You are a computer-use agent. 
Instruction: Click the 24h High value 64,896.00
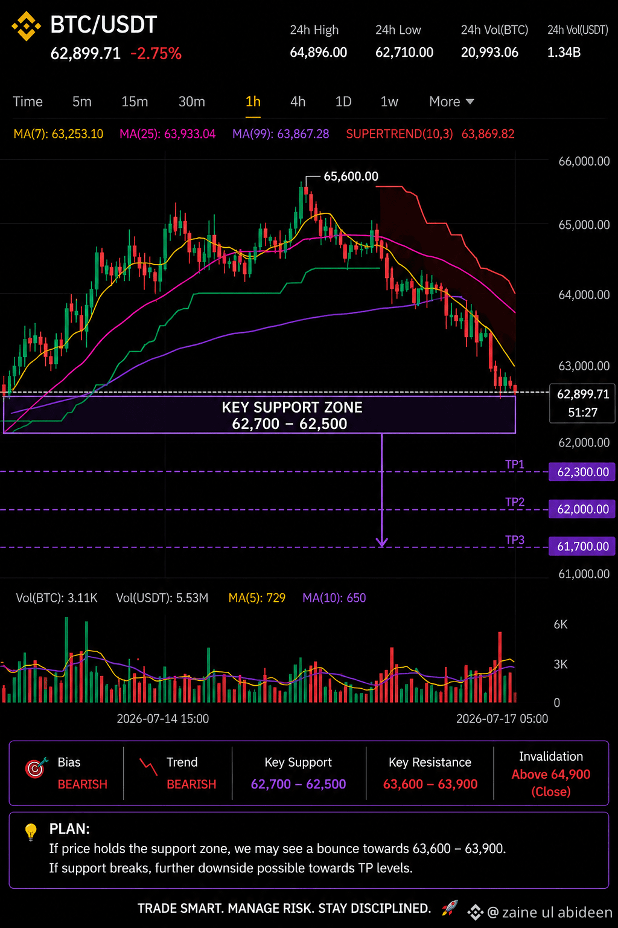click(319, 53)
